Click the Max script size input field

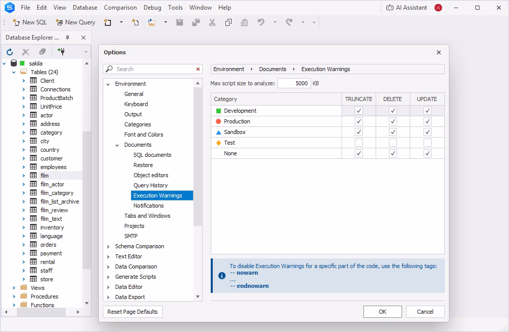(x=294, y=83)
